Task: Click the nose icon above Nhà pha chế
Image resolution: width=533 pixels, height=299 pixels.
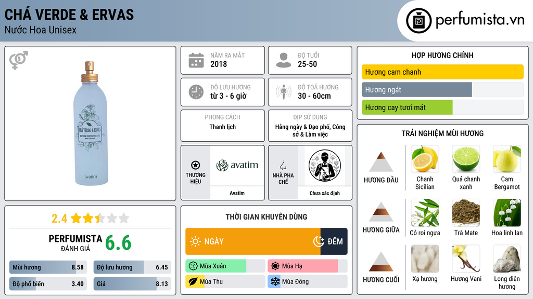Action: [x=283, y=165]
